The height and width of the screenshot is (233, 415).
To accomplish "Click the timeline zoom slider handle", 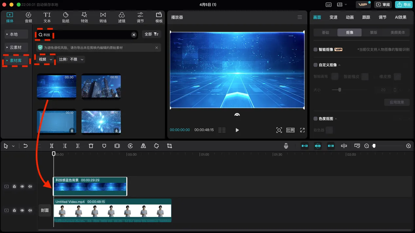I will pyautogui.click(x=374, y=146).
